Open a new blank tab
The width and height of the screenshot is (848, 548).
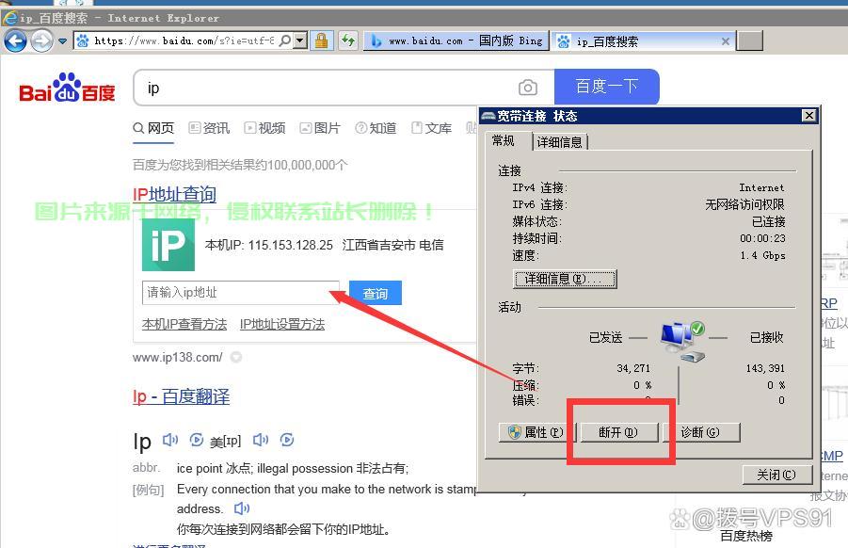coord(750,40)
